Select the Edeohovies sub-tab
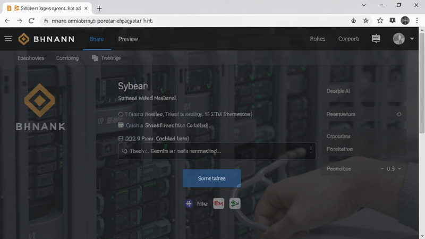The image size is (425, 239). [x=31, y=58]
